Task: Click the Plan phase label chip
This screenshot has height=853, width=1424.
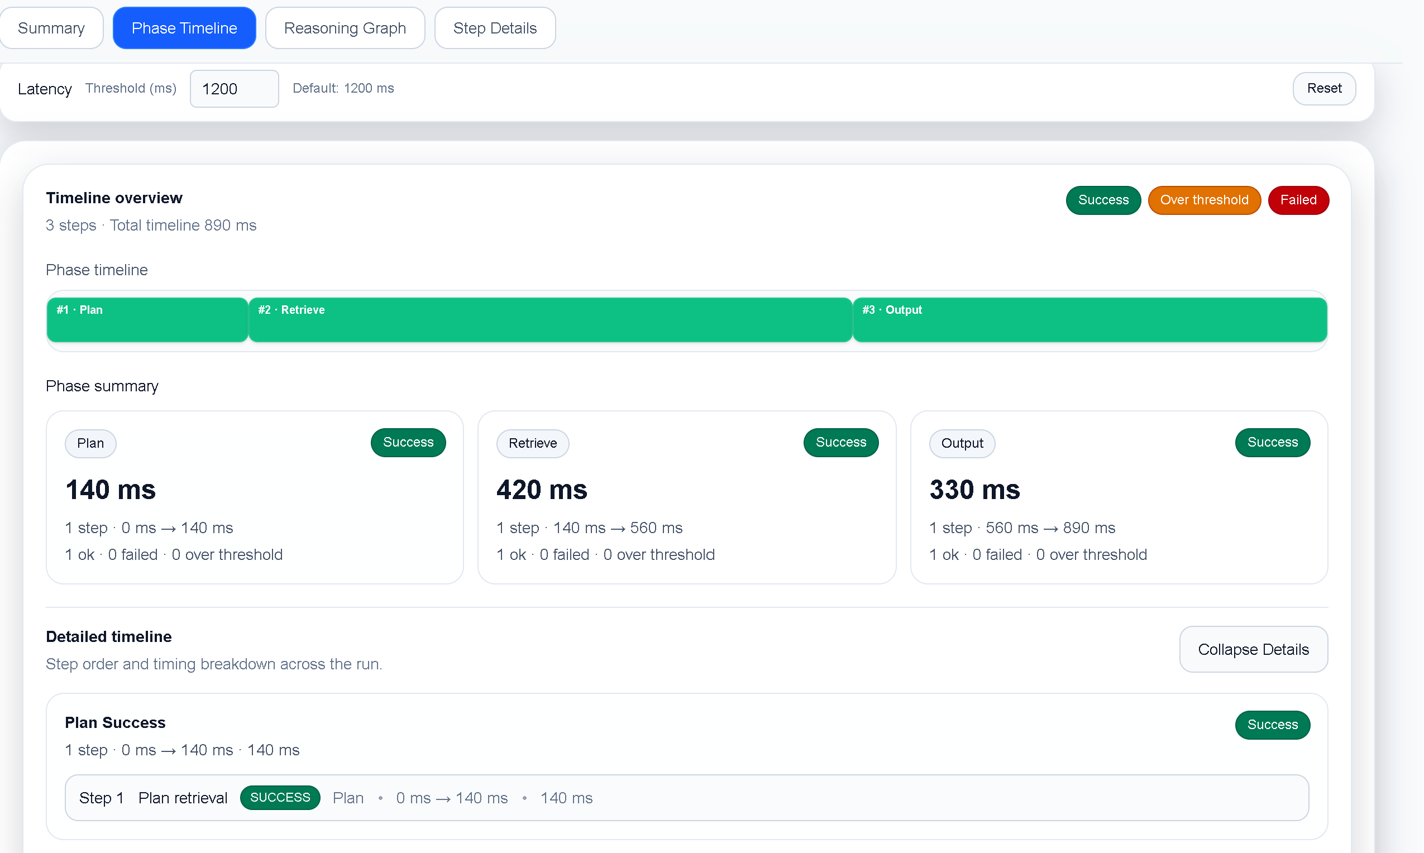Action: click(90, 443)
